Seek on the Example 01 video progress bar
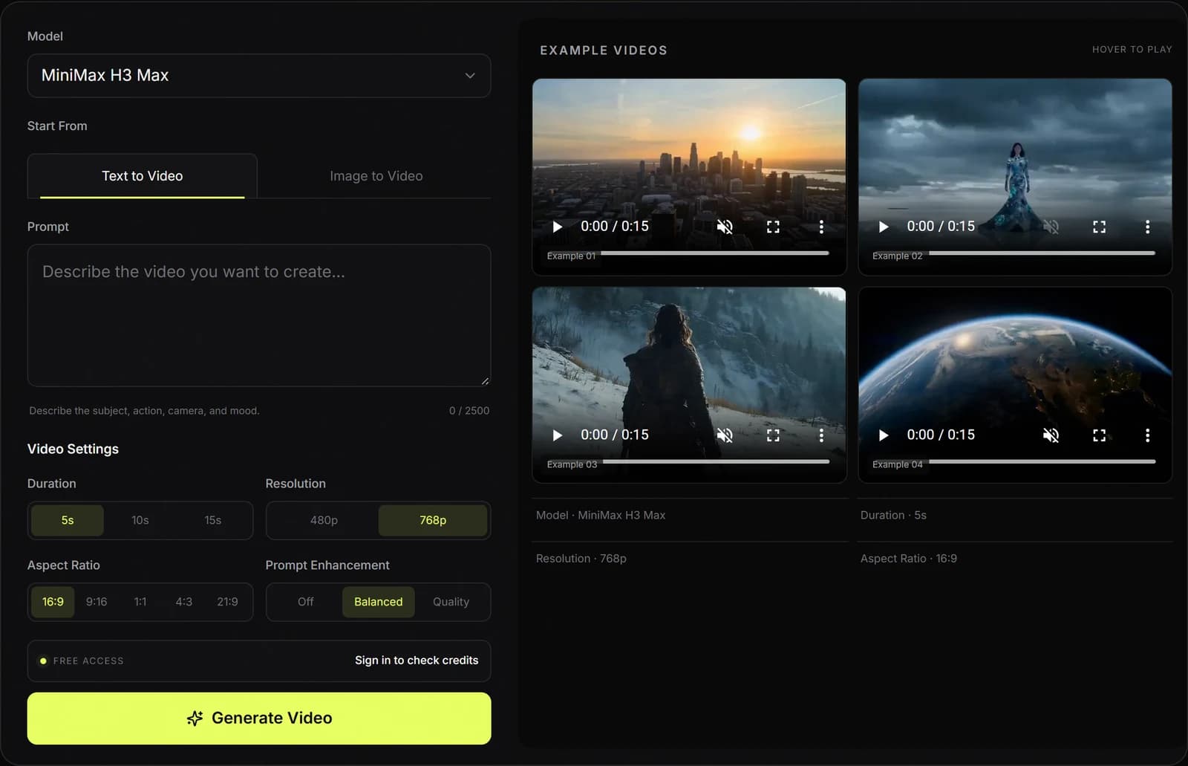The image size is (1188, 766). coord(715,253)
